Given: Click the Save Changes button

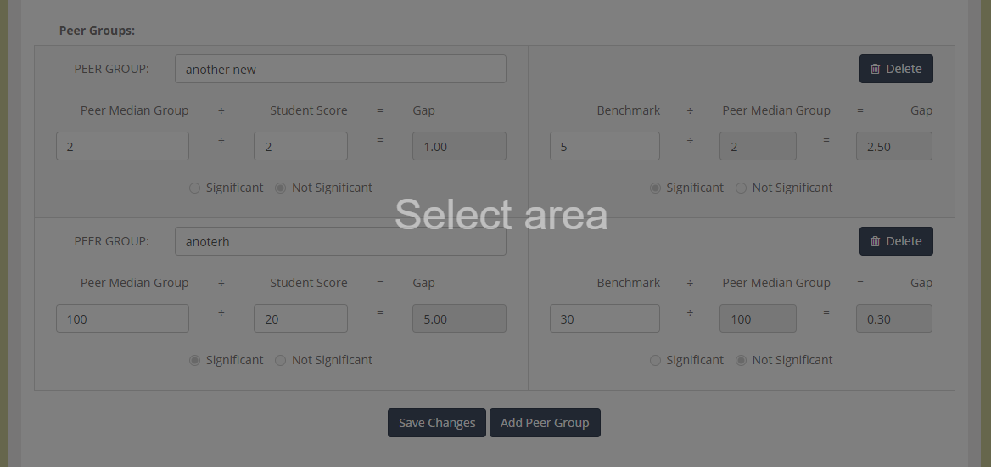Looking at the screenshot, I should click(x=437, y=423).
